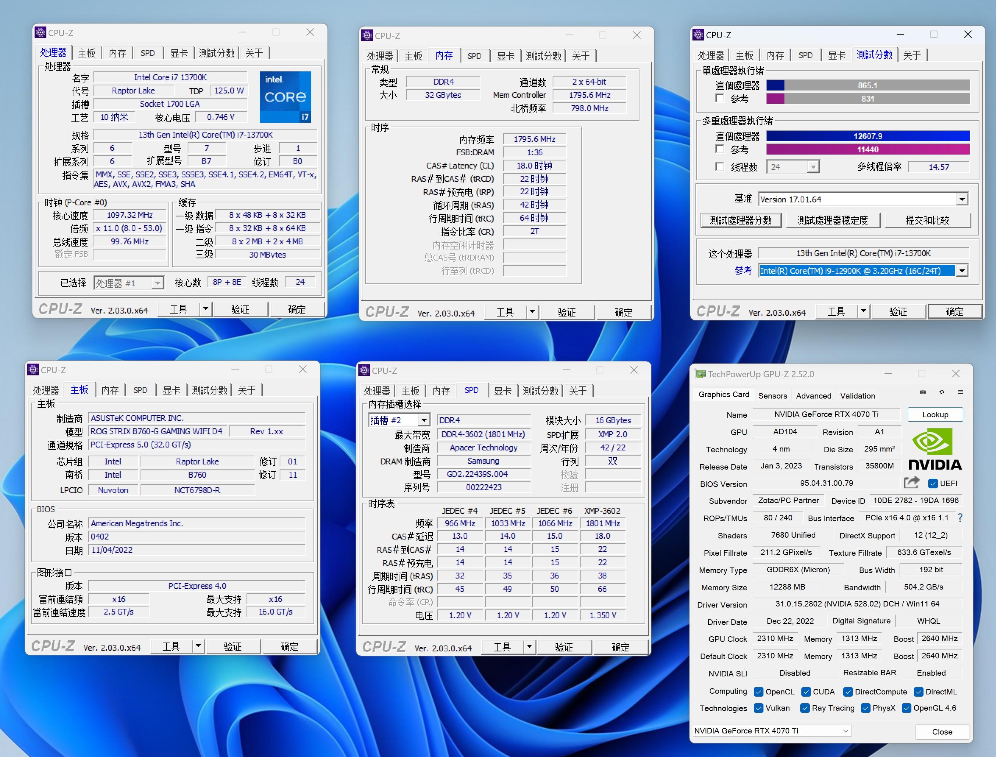Click the NVIDIA logo in GPU-Z
The height and width of the screenshot is (757, 996).
tap(935, 449)
